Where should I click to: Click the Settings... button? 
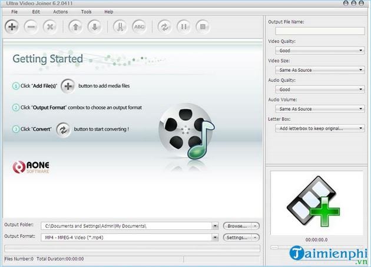[237, 238]
